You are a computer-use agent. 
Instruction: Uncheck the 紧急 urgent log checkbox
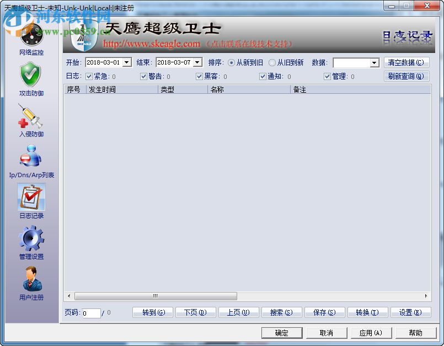pos(90,76)
